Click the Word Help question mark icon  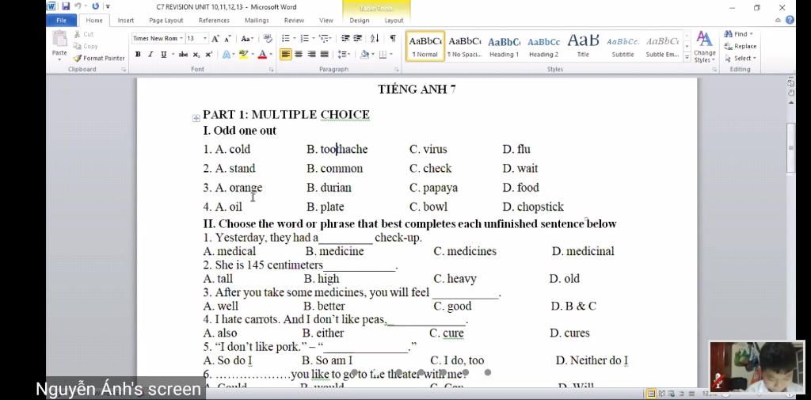coord(790,20)
